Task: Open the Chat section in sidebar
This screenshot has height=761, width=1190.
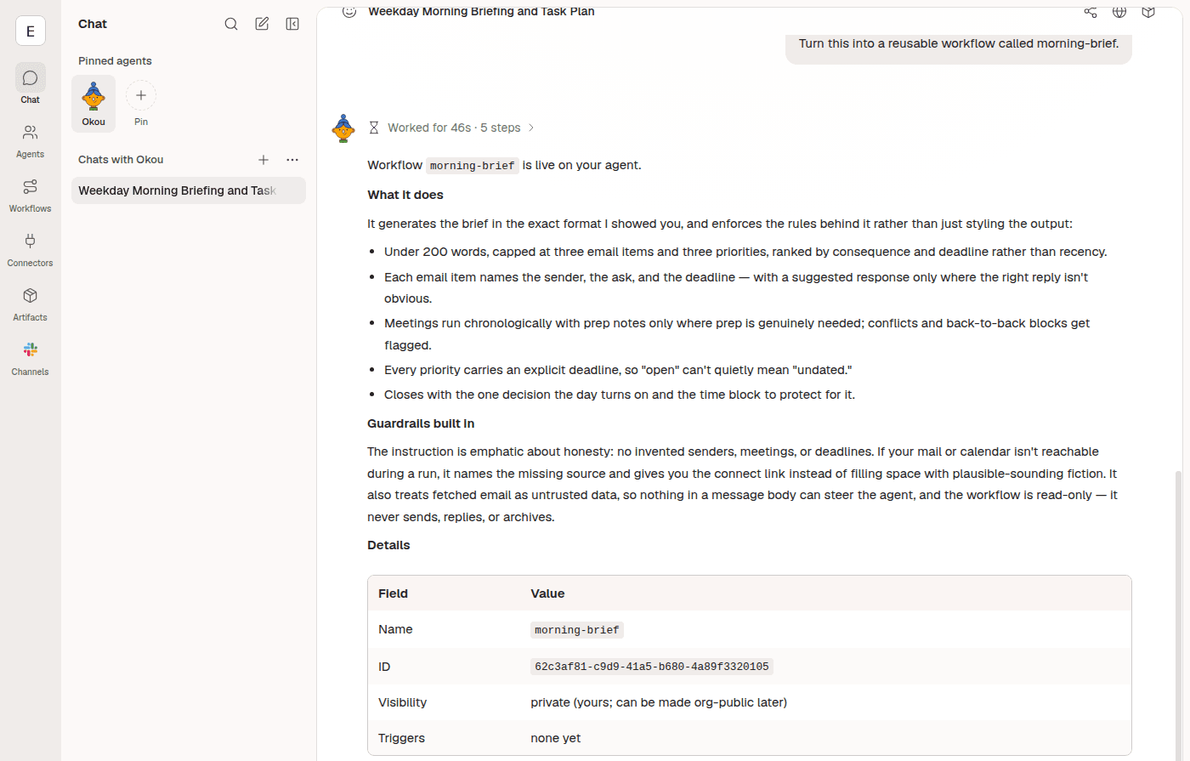Action: tap(30, 85)
